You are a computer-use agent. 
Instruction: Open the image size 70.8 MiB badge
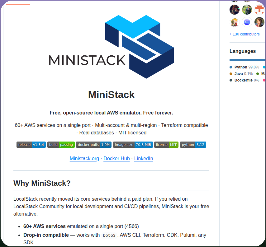tap(133, 145)
